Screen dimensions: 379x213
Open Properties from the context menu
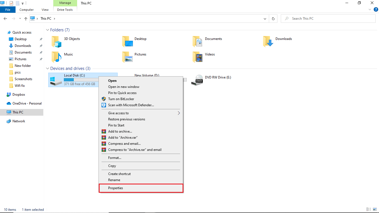(141, 188)
